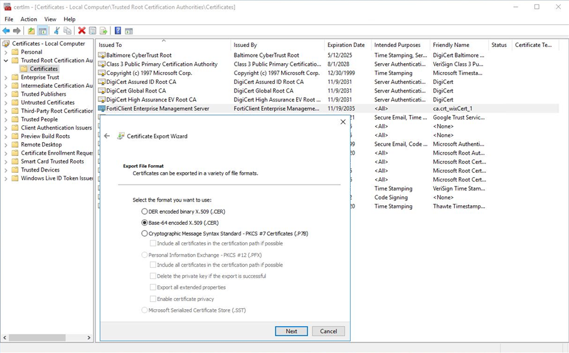Click the Up One Level folder icon
The image size is (569, 353).
pos(31,31)
